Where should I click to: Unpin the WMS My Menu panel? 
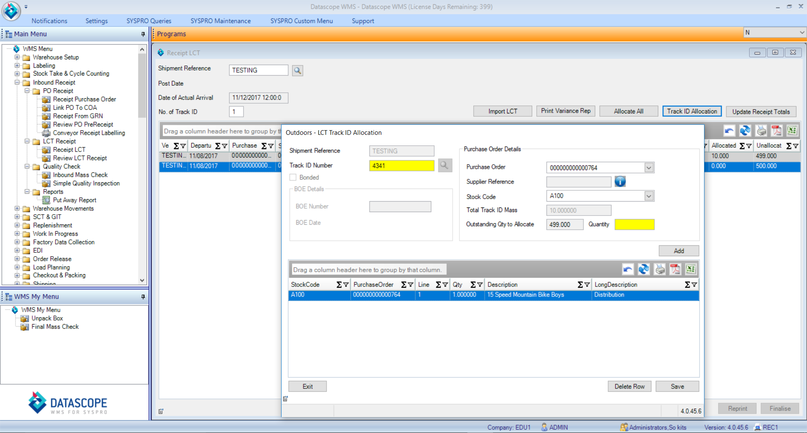click(x=143, y=297)
